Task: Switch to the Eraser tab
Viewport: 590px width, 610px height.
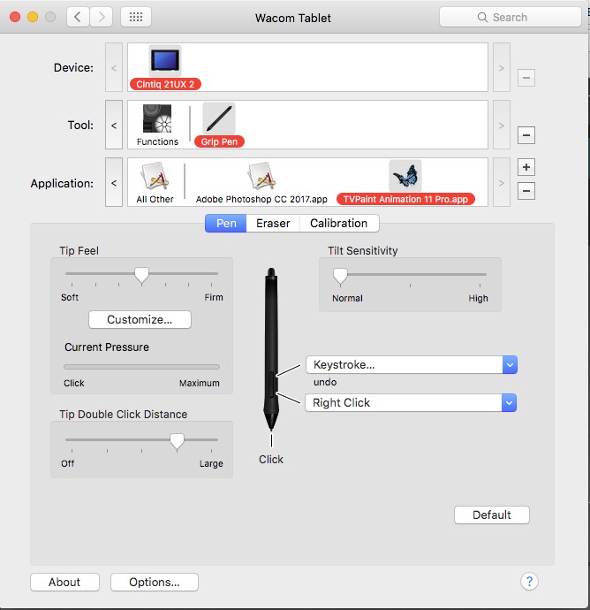Action: pyautogui.click(x=273, y=224)
